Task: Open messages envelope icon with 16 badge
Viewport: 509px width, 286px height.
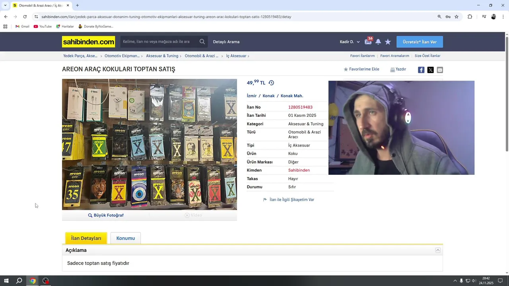Action: click(368, 41)
